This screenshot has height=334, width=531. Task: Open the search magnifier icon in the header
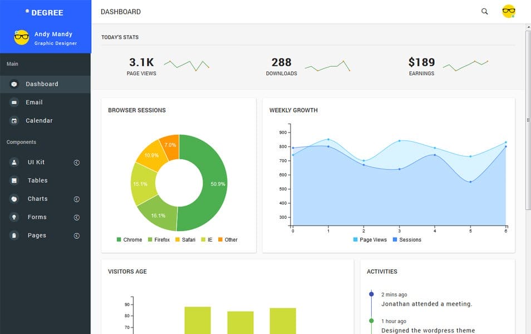(x=484, y=11)
